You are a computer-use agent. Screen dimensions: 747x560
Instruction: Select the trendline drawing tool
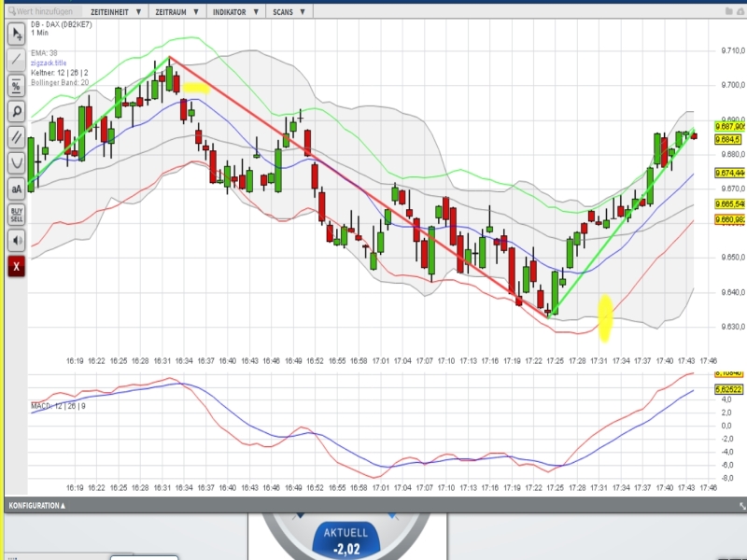tap(14, 59)
